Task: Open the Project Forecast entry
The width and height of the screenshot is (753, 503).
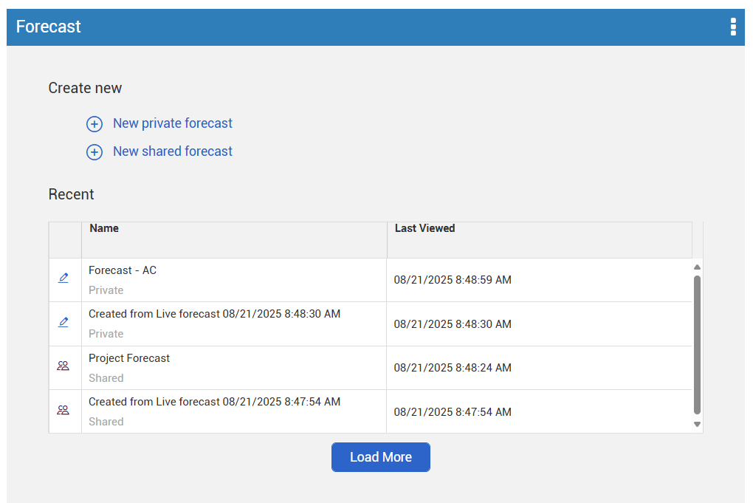Action: 129,358
